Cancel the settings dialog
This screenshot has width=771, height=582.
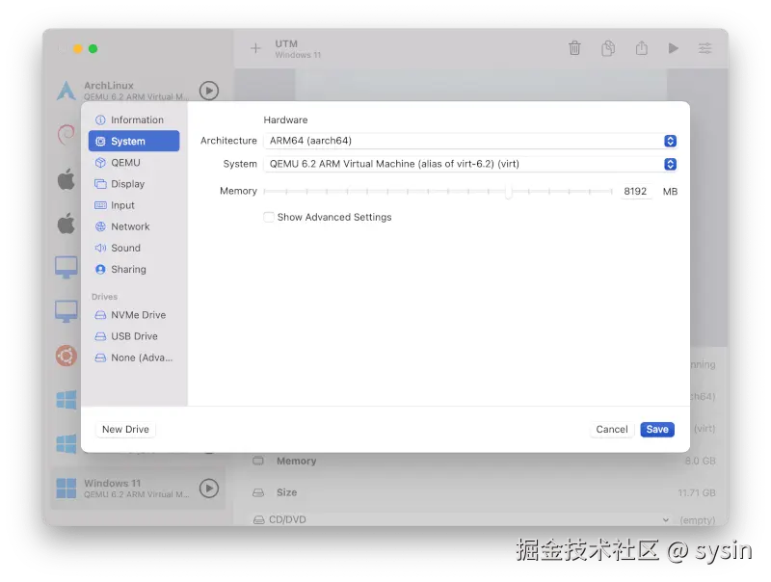pos(612,430)
